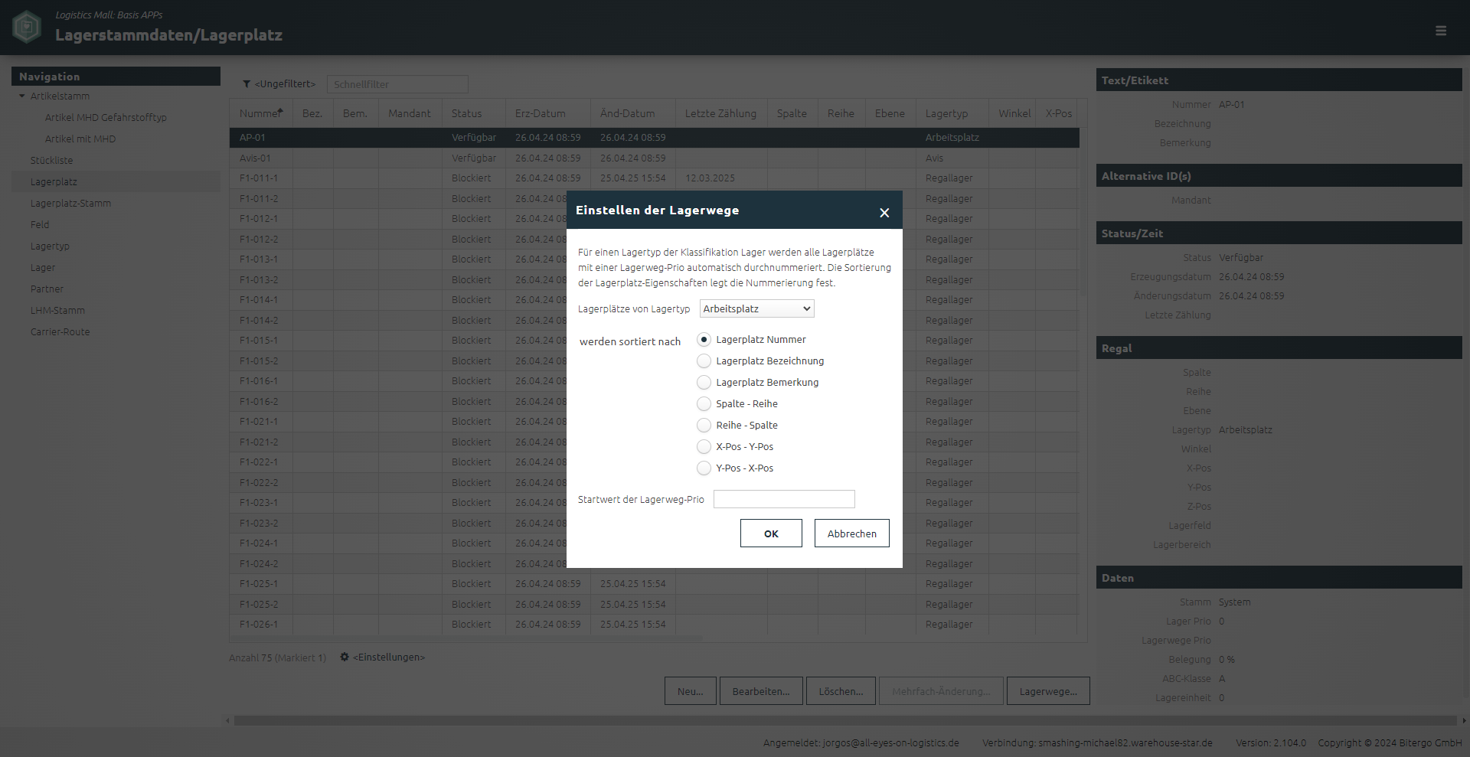
Task: Sort by Erz-Datum column header
Action: click(547, 113)
